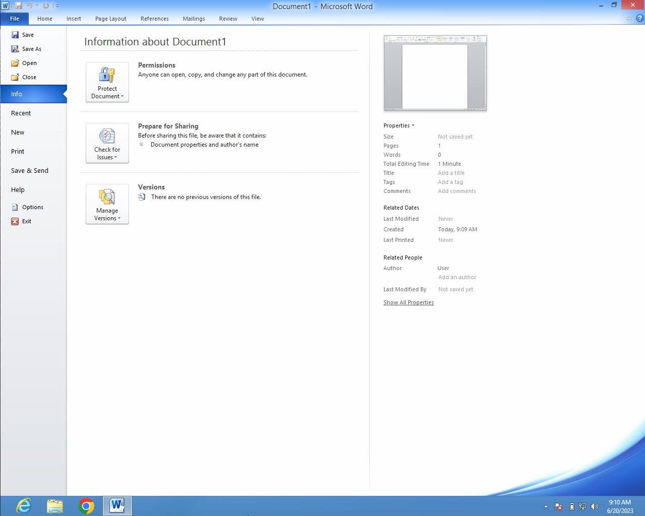Open the Mailings ribbon tab
This screenshot has height=516, width=645.
tap(193, 19)
